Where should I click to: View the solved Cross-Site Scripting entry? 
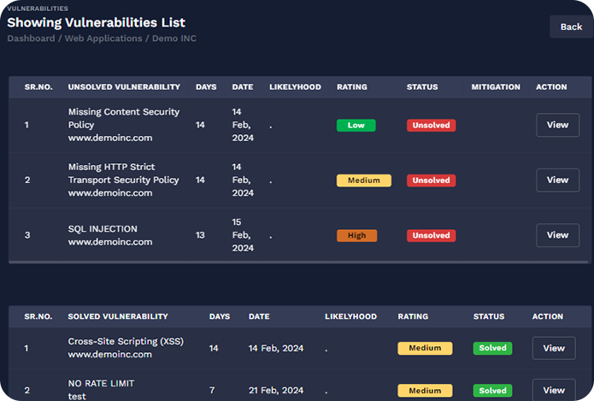[x=553, y=348]
